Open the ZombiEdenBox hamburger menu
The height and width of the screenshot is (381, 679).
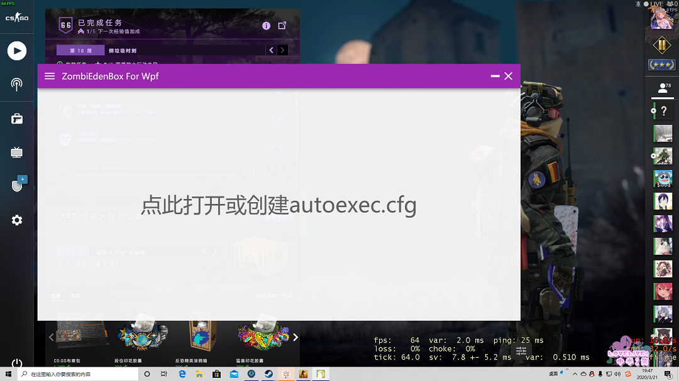point(50,76)
